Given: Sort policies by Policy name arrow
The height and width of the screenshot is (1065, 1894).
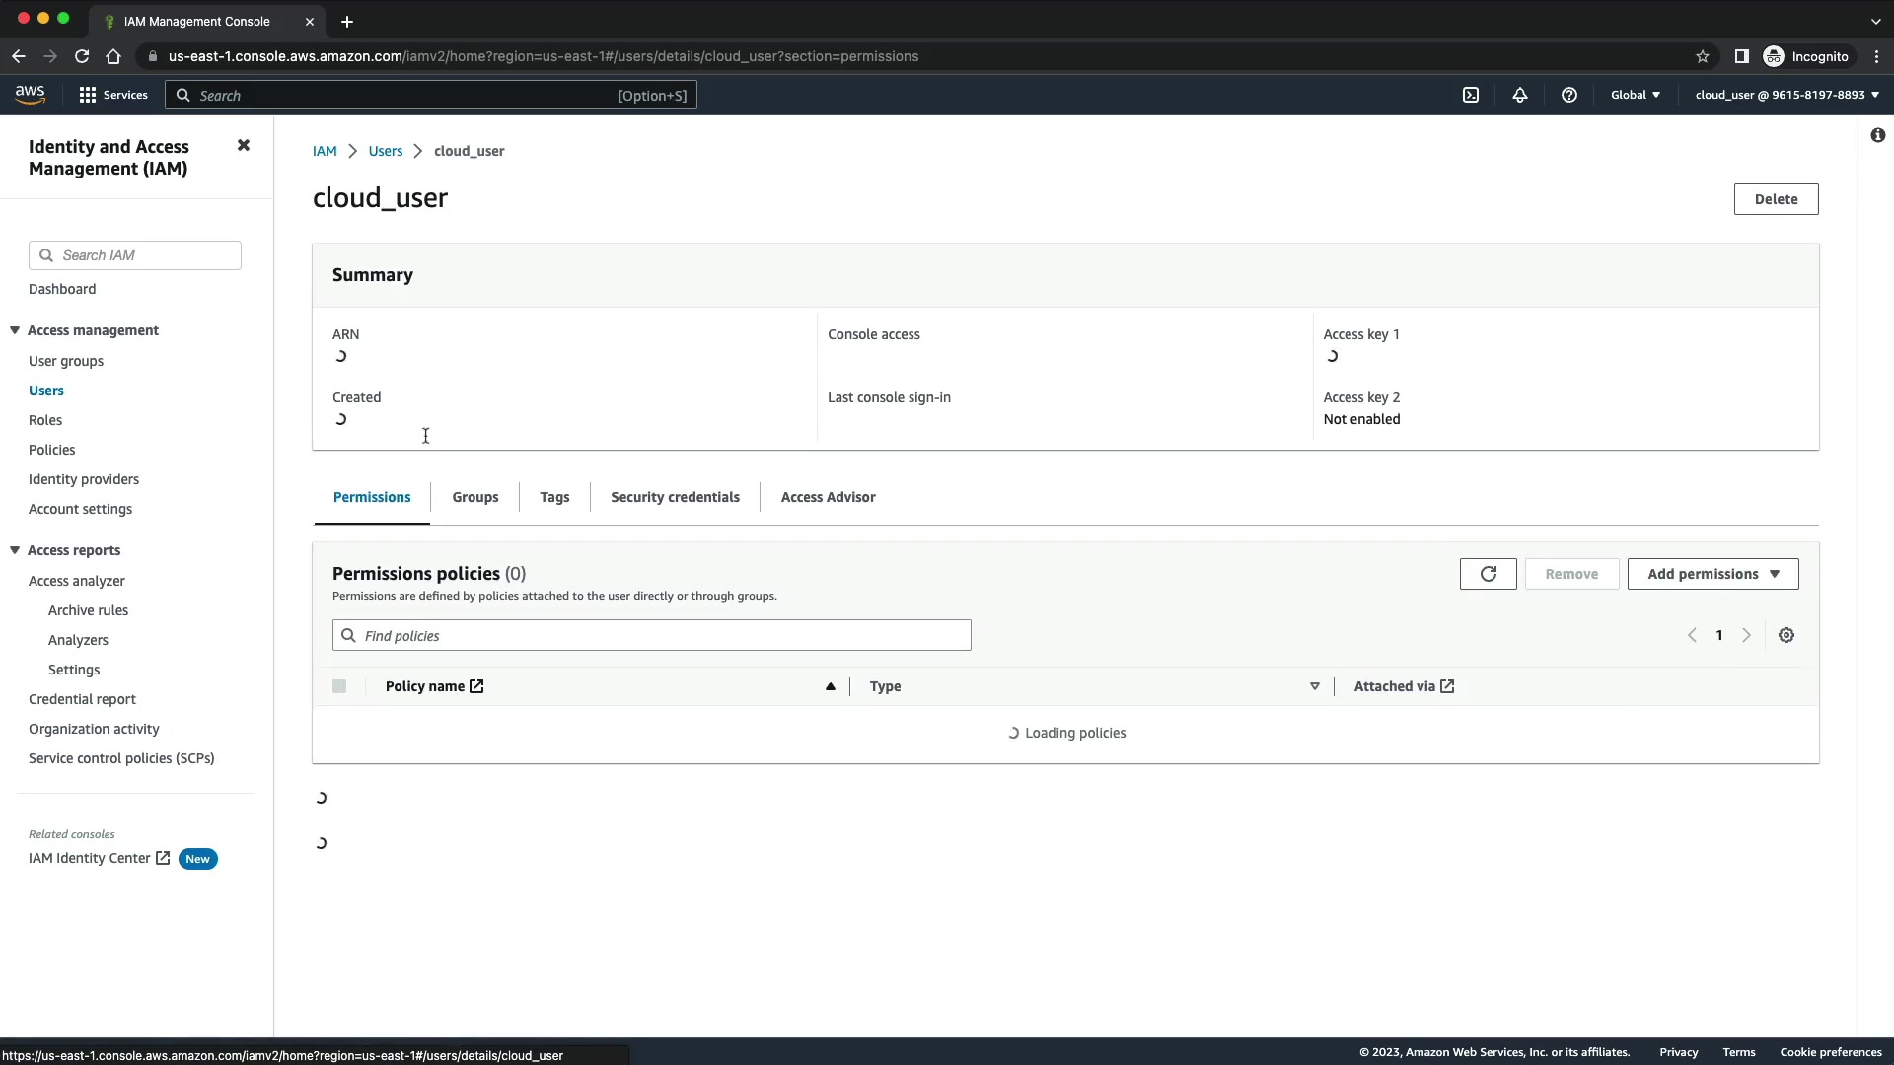Looking at the screenshot, I should [x=830, y=686].
